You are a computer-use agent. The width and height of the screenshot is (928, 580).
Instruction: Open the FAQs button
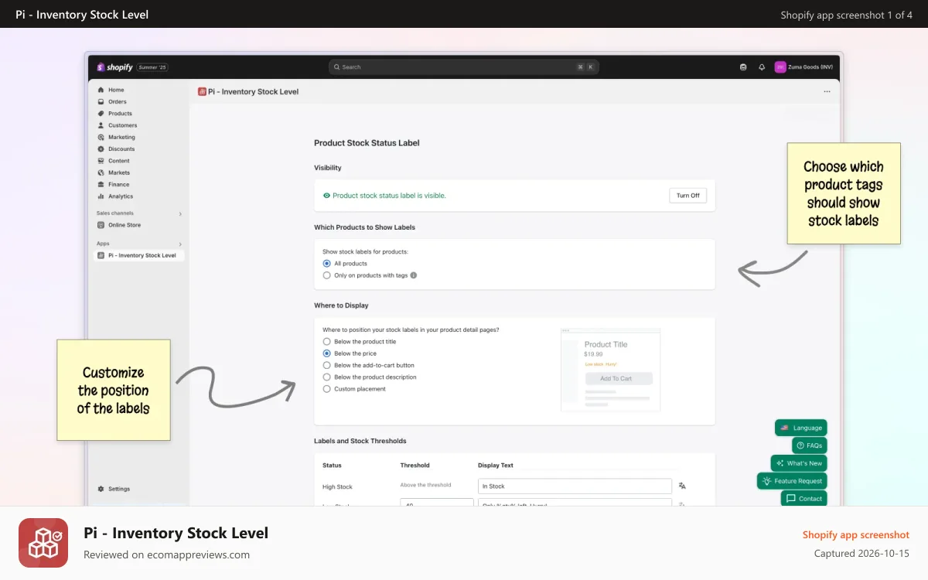810,445
